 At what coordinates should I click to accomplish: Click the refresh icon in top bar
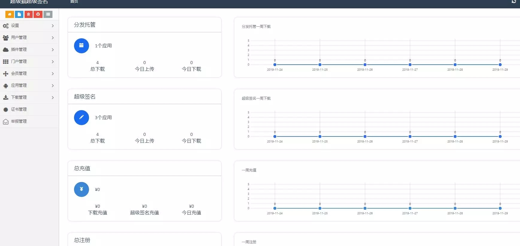tap(514, 2)
